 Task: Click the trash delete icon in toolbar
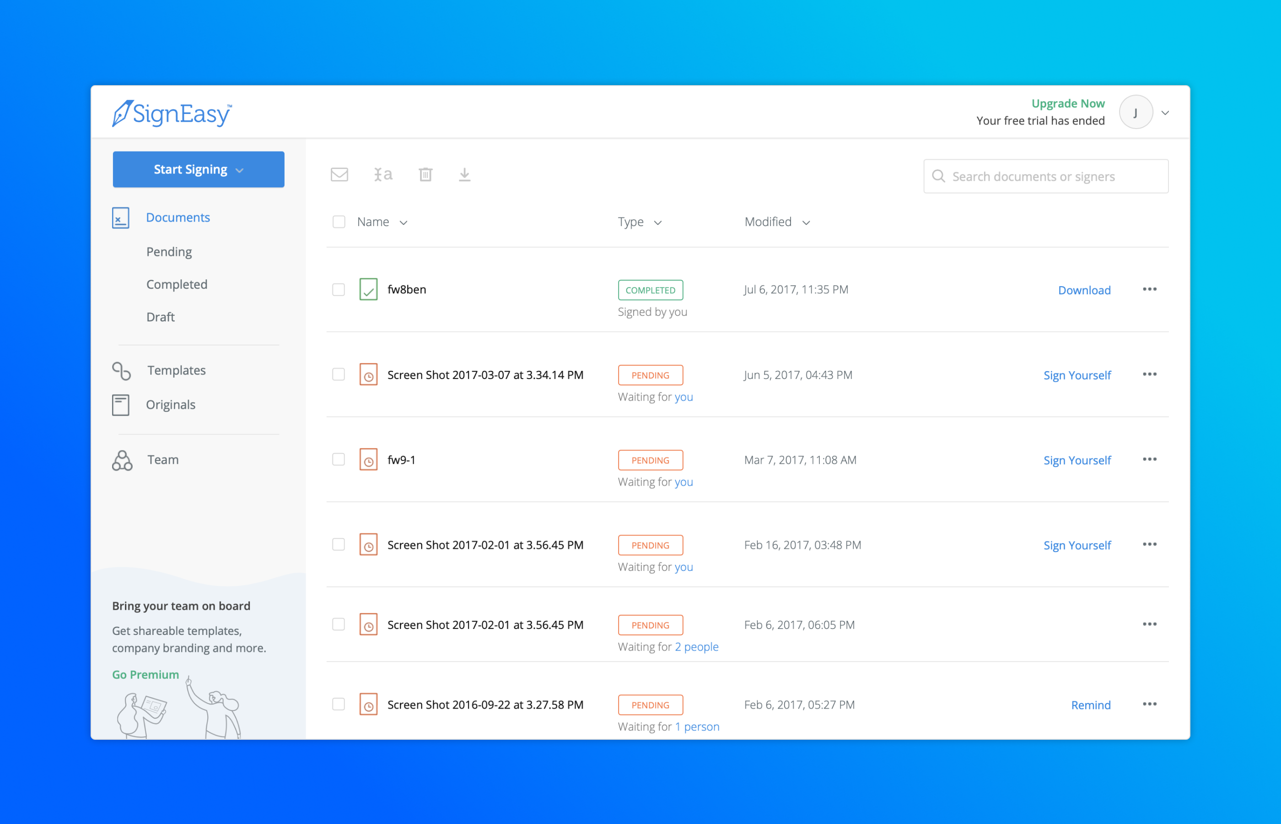pyautogui.click(x=425, y=174)
